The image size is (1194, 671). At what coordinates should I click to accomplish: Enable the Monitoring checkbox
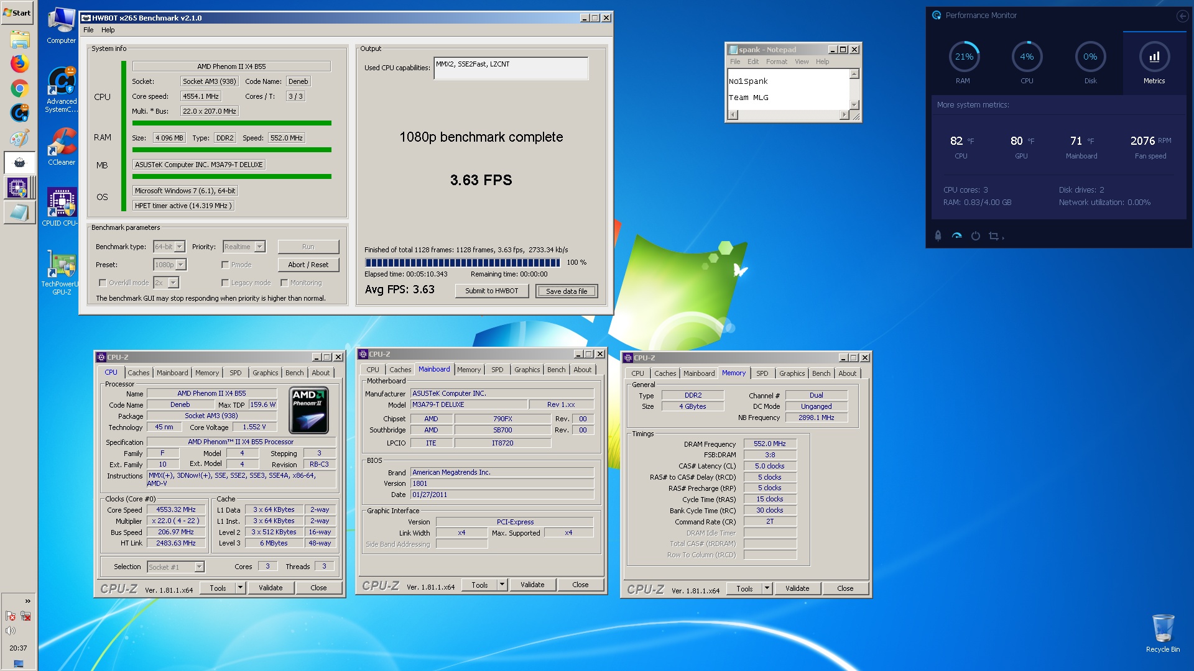[x=284, y=283]
